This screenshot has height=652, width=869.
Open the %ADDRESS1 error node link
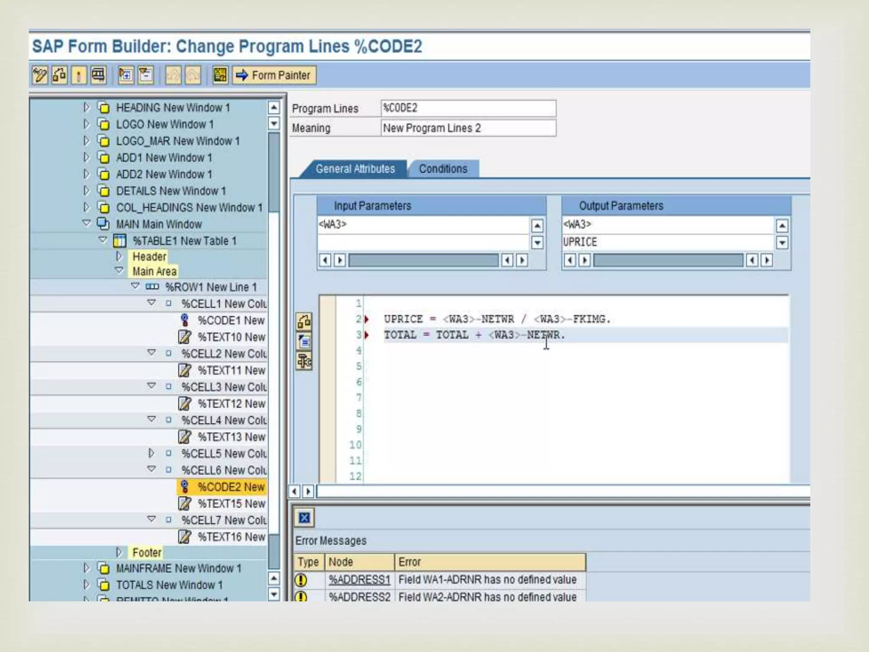[x=359, y=579]
